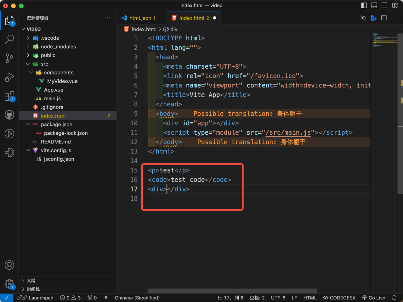
Task: Open the Manage settings gear
Action: [x=9, y=284]
